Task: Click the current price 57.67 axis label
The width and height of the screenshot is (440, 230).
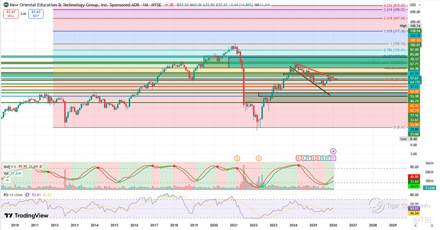Action: click(x=414, y=78)
